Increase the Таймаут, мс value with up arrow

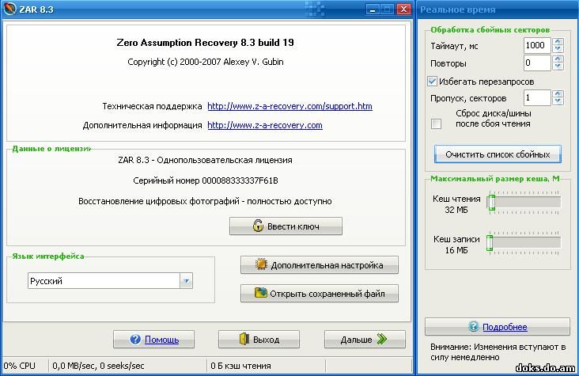point(558,41)
